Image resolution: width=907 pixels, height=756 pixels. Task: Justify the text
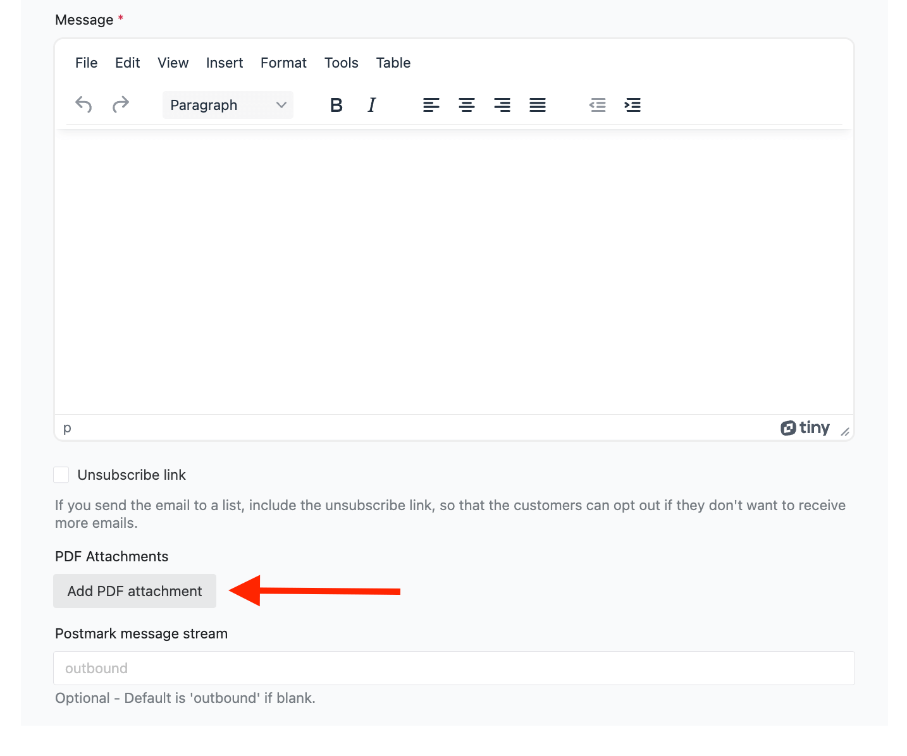(538, 105)
